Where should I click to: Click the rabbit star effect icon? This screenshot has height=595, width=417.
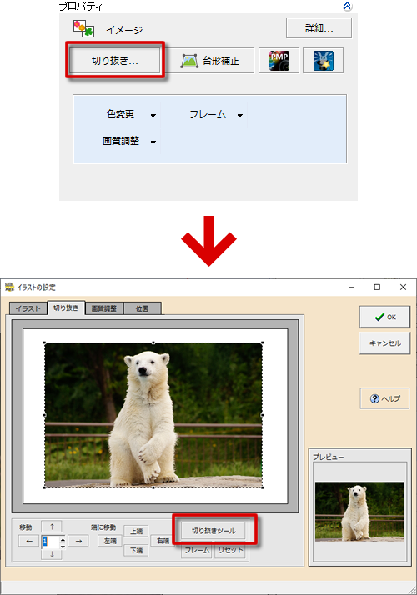[x=324, y=61]
